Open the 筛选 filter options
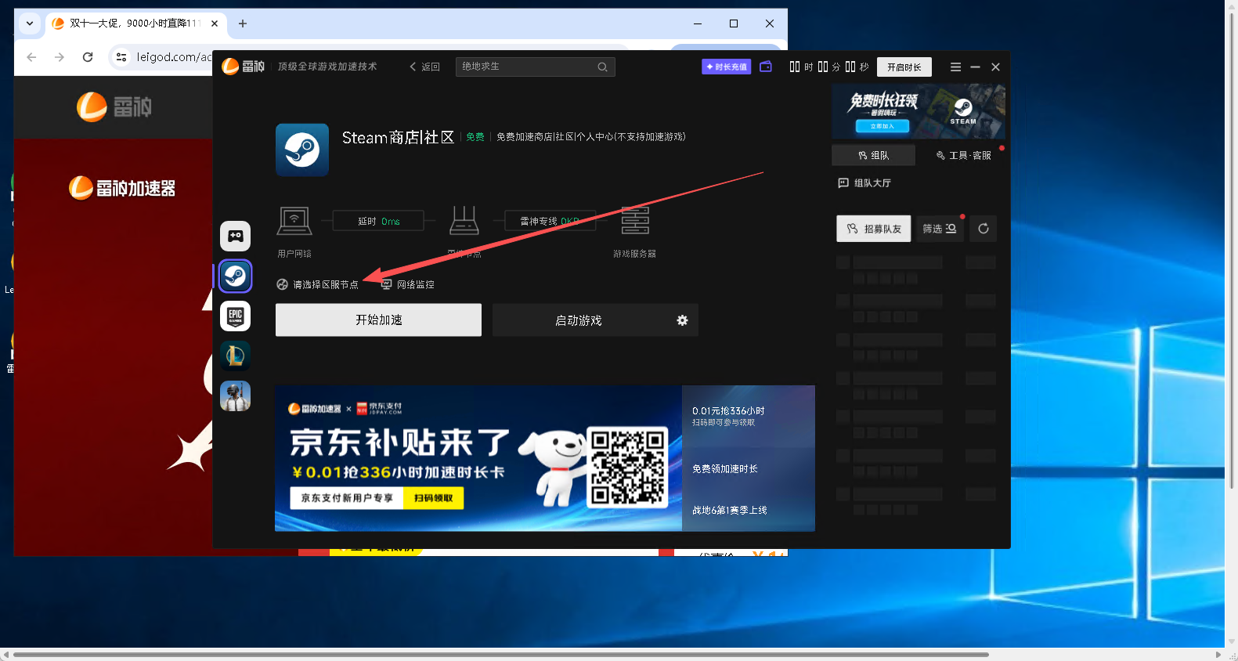The height and width of the screenshot is (661, 1238). 939,229
